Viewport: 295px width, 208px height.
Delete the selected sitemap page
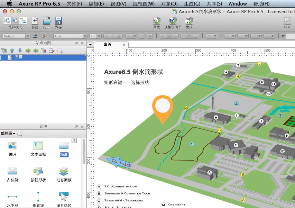[x=44, y=51]
